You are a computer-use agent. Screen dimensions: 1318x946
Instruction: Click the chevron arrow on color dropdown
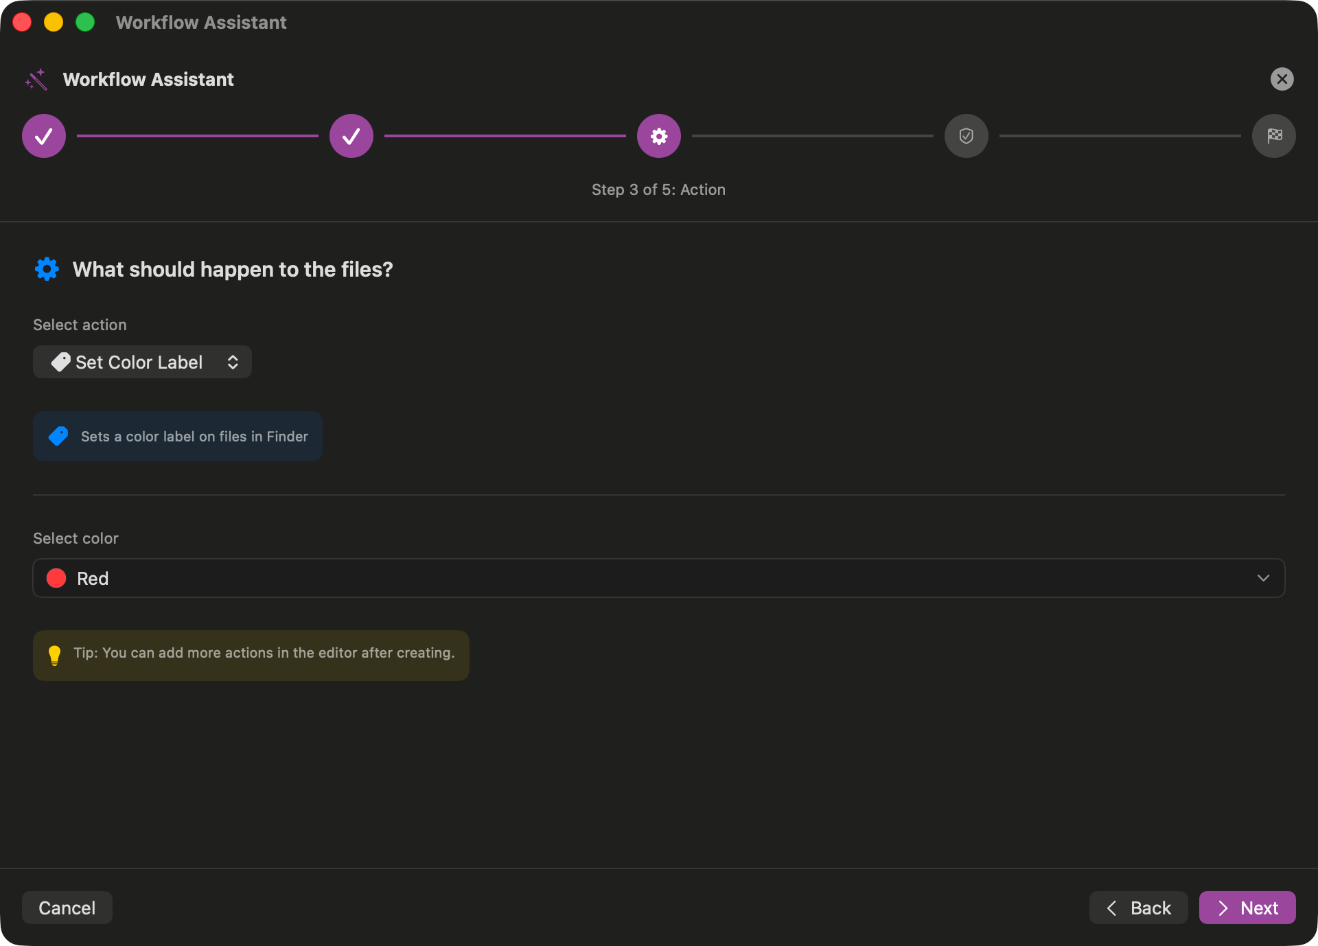click(1263, 578)
